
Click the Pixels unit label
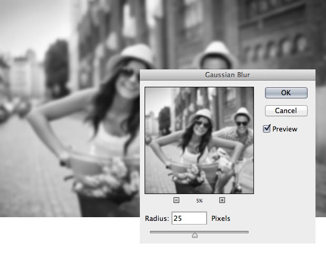click(x=221, y=218)
